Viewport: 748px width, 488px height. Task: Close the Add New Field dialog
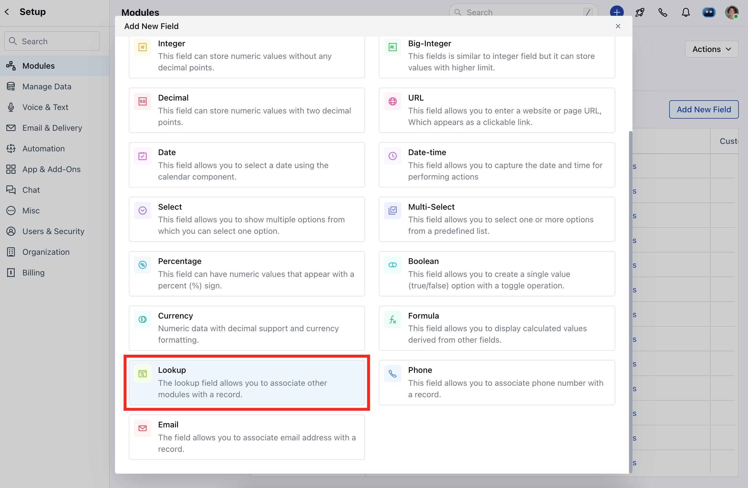click(x=617, y=26)
